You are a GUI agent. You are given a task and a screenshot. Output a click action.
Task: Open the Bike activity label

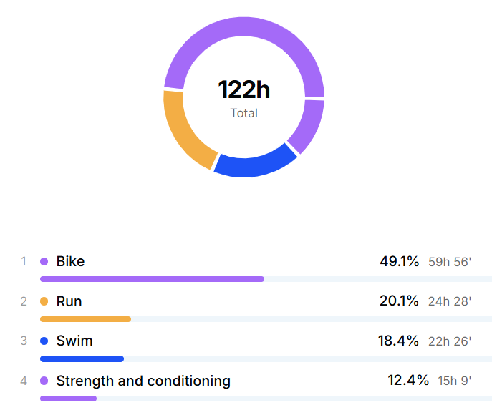(x=70, y=262)
